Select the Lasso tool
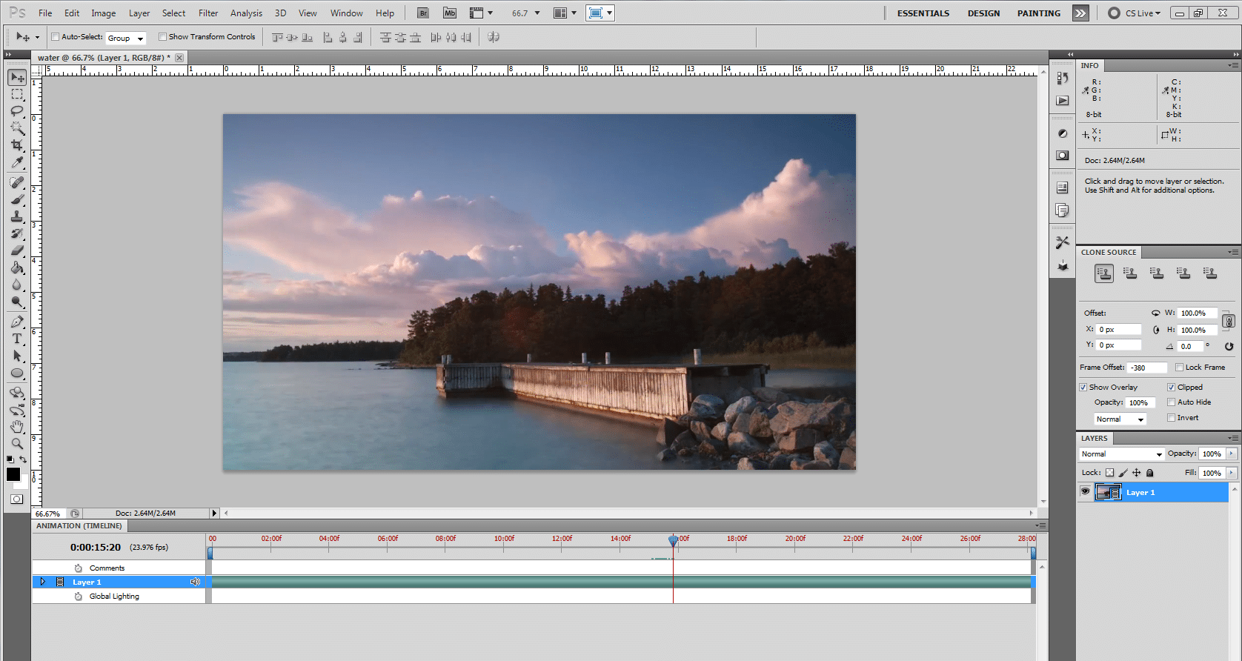Screen dimensions: 1242x661 [17, 111]
